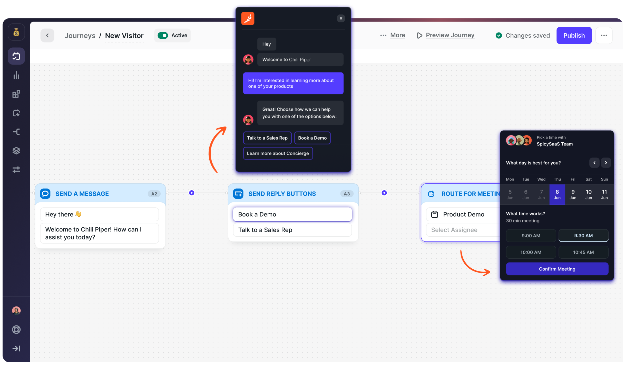Click the analytics/chart icon in left sidebar

[16, 75]
